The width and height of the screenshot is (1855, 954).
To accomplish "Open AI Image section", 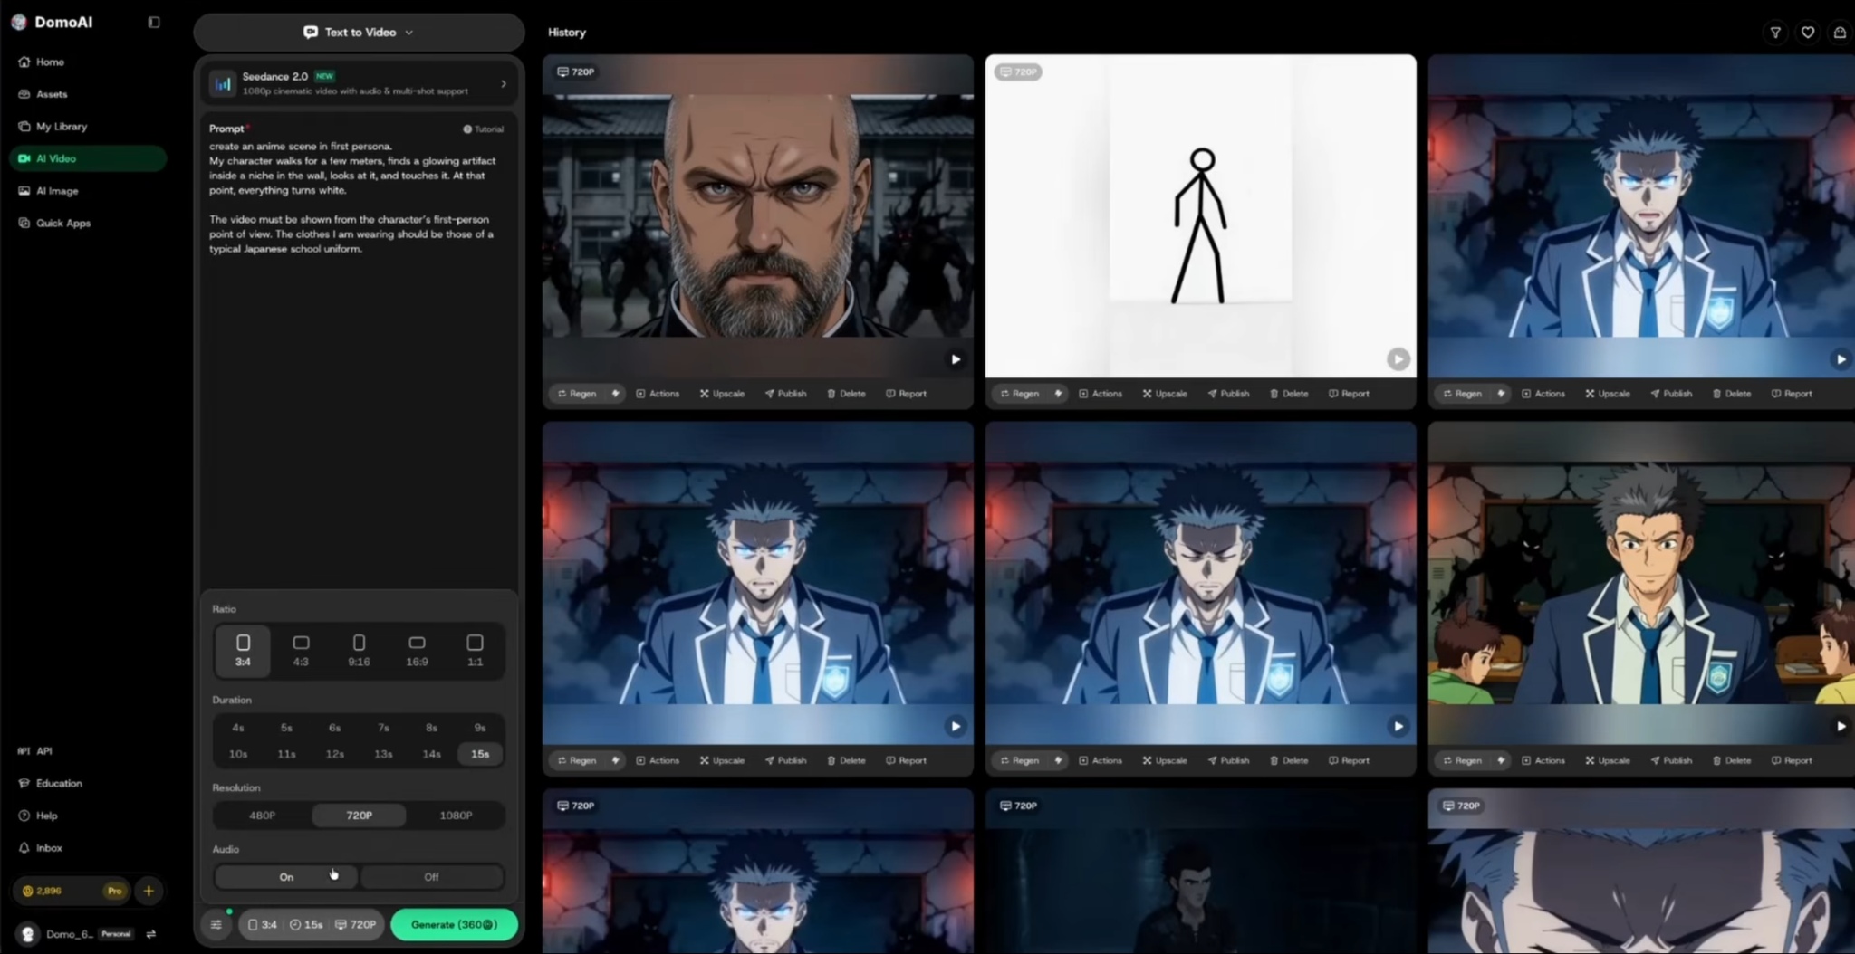I will tap(88, 191).
